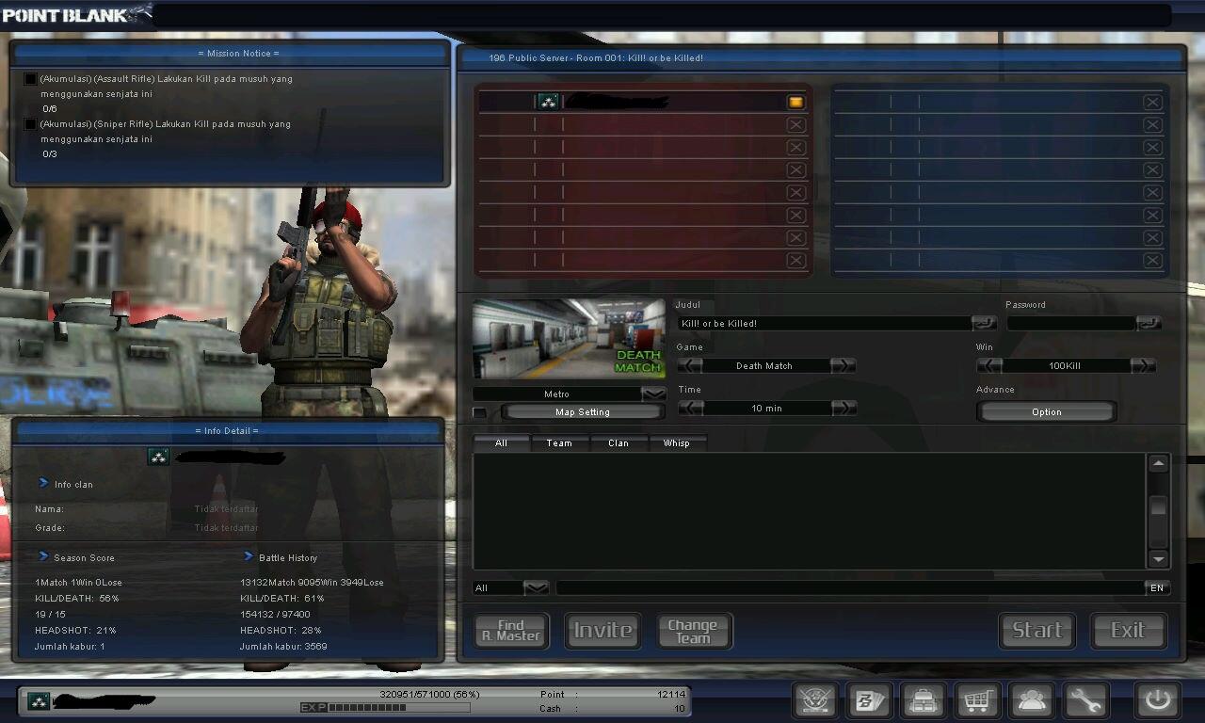Select next Game mode after Death Match
The width and height of the screenshot is (1205, 723).
[843, 365]
